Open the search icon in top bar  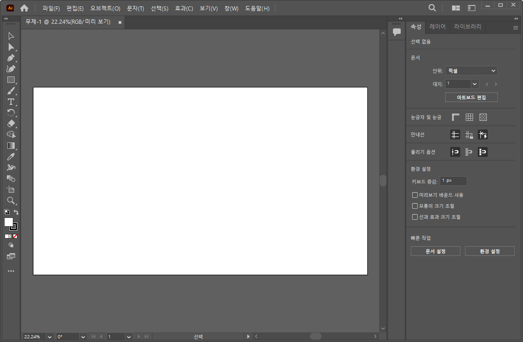pyautogui.click(x=432, y=8)
